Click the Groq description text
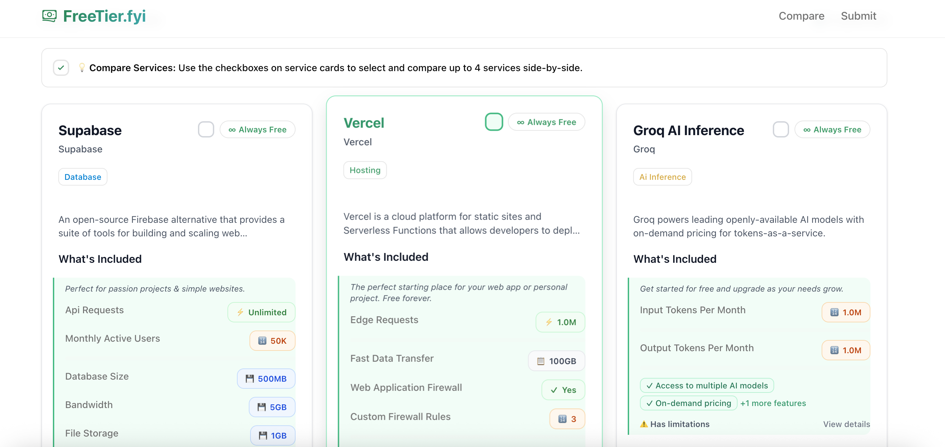 [748, 226]
